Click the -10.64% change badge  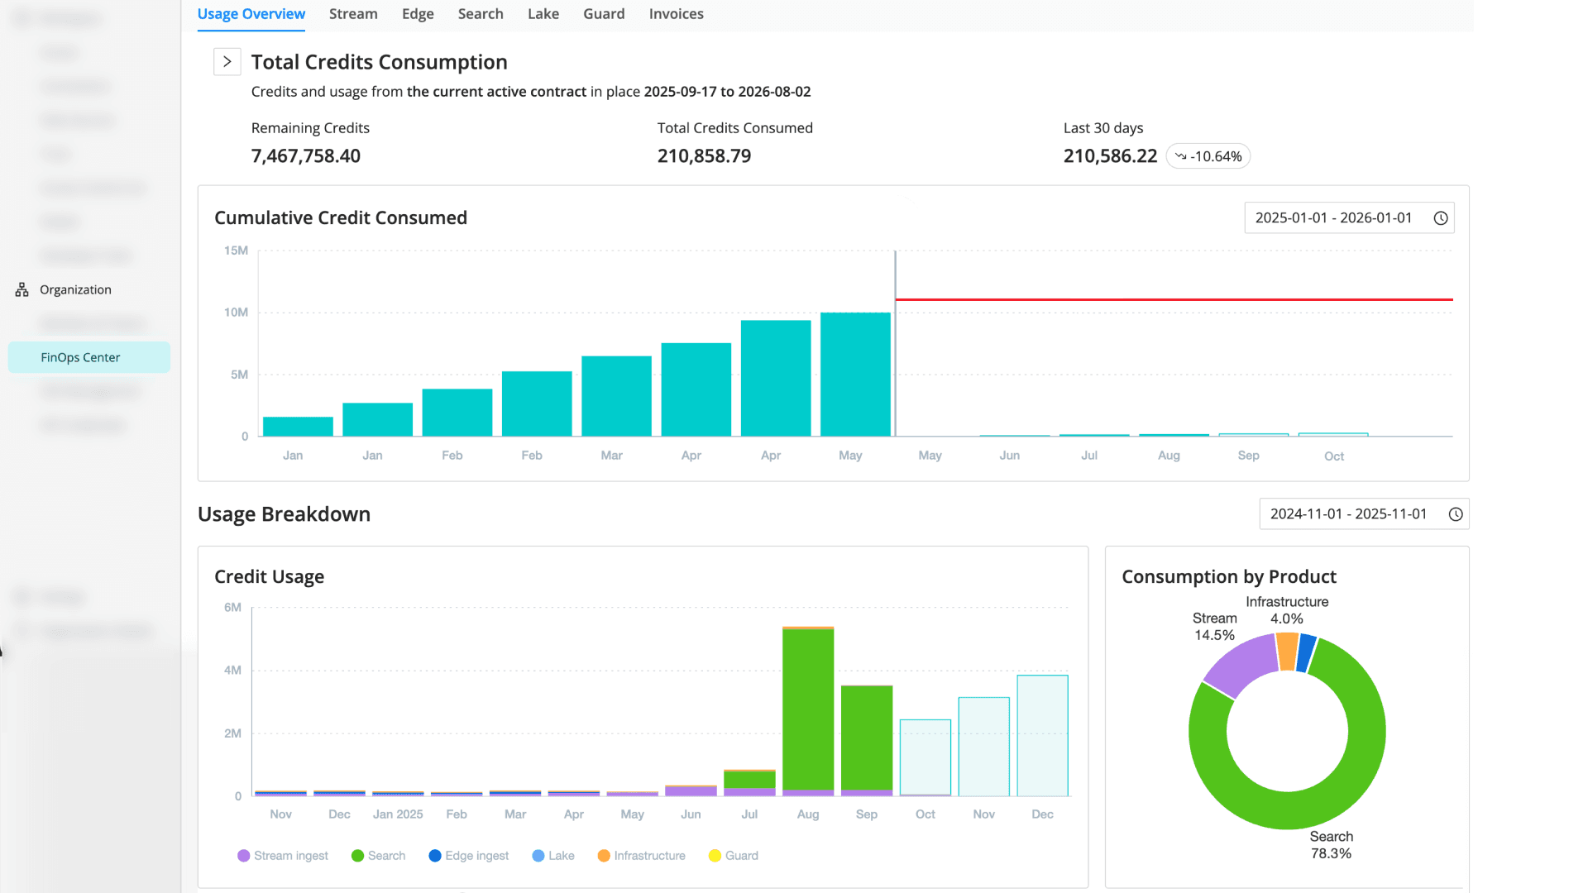(x=1208, y=155)
